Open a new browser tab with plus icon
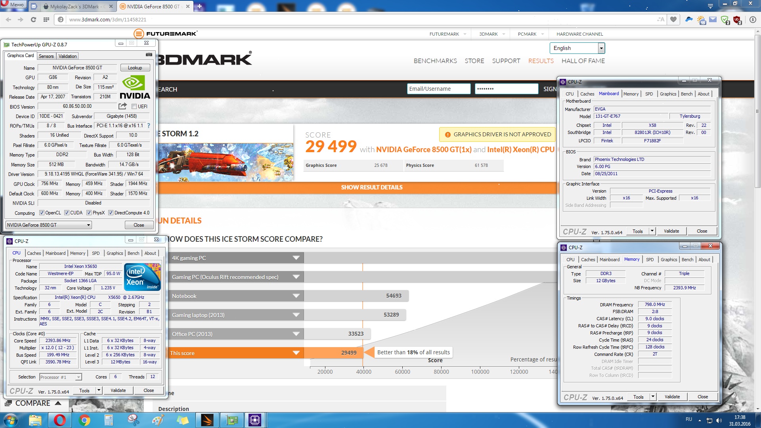 199,6
